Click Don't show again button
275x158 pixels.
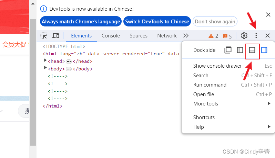215,21
